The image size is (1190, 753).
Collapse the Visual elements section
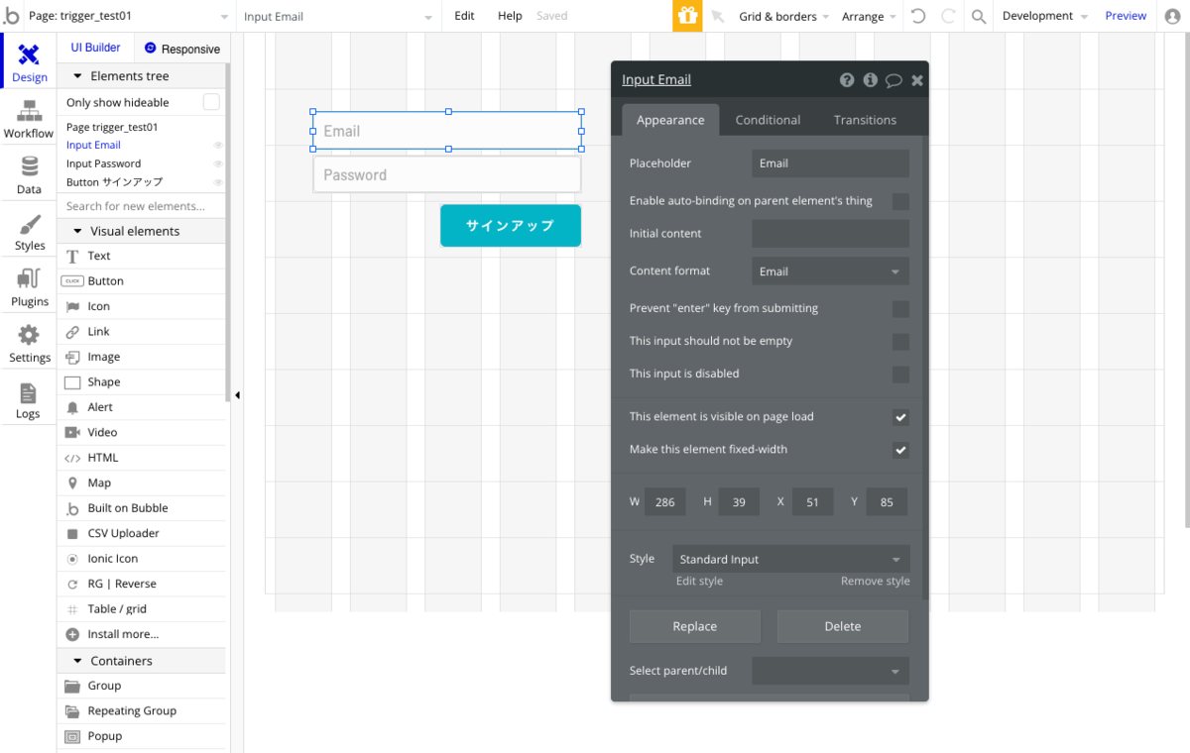tap(78, 231)
